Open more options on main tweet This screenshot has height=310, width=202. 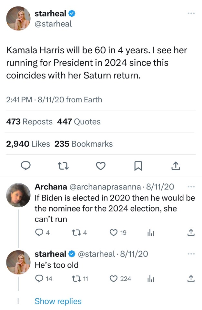tap(191, 14)
